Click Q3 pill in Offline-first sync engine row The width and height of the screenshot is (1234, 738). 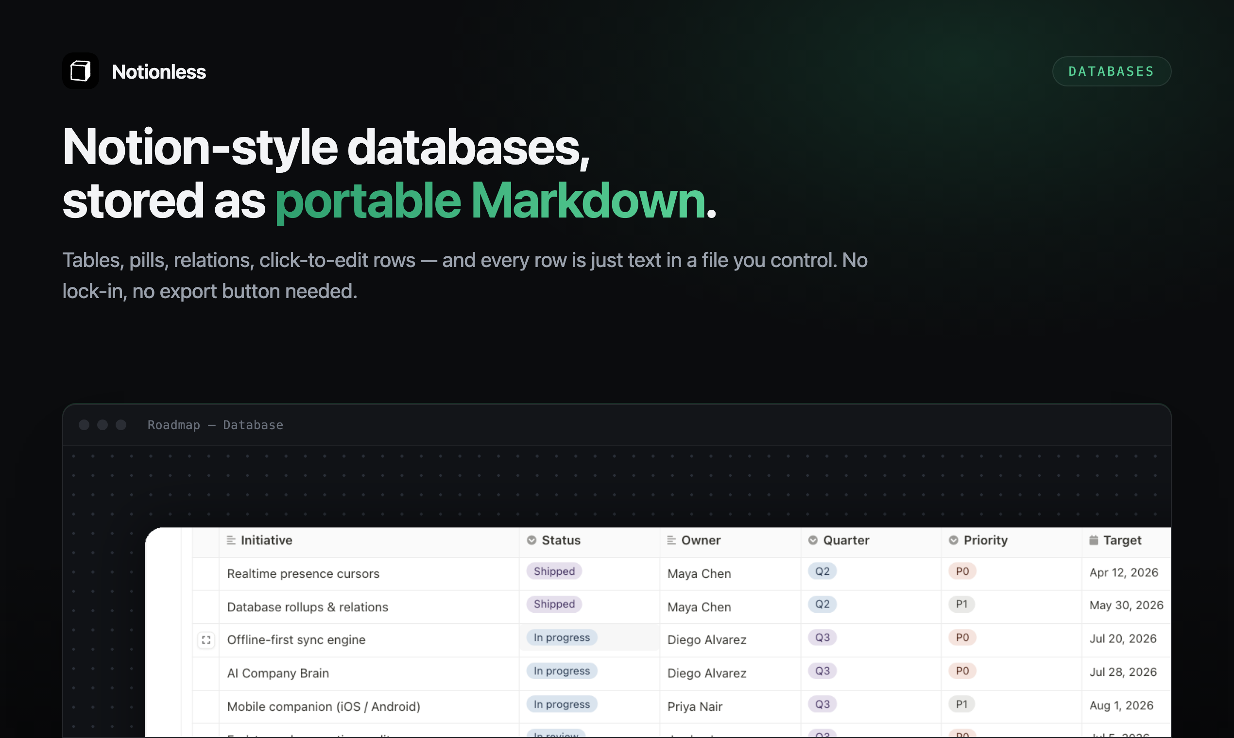[823, 637]
